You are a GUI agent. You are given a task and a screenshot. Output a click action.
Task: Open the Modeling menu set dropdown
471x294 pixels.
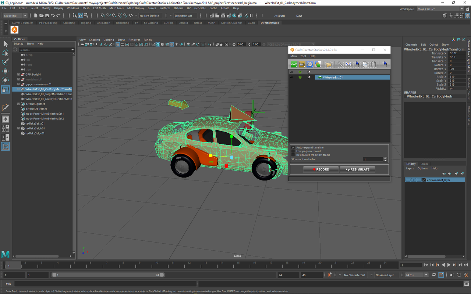pyautogui.click(x=15, y=15)
